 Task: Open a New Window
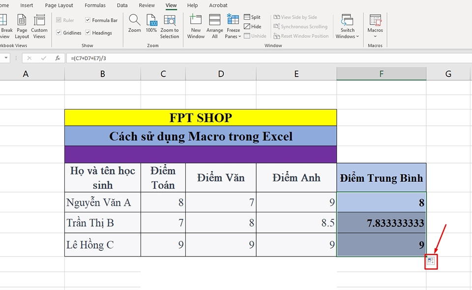tap(196, 26)
